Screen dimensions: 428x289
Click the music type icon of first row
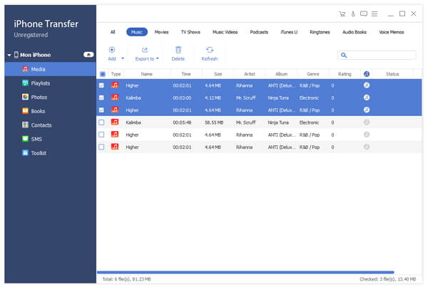115,85
